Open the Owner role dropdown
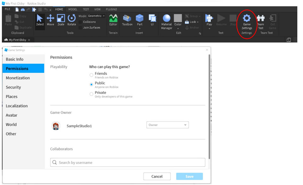The image size is (303, 185). coord(168,125)
